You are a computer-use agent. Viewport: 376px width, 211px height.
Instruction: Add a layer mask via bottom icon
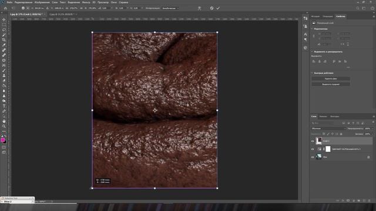(348, 200)
